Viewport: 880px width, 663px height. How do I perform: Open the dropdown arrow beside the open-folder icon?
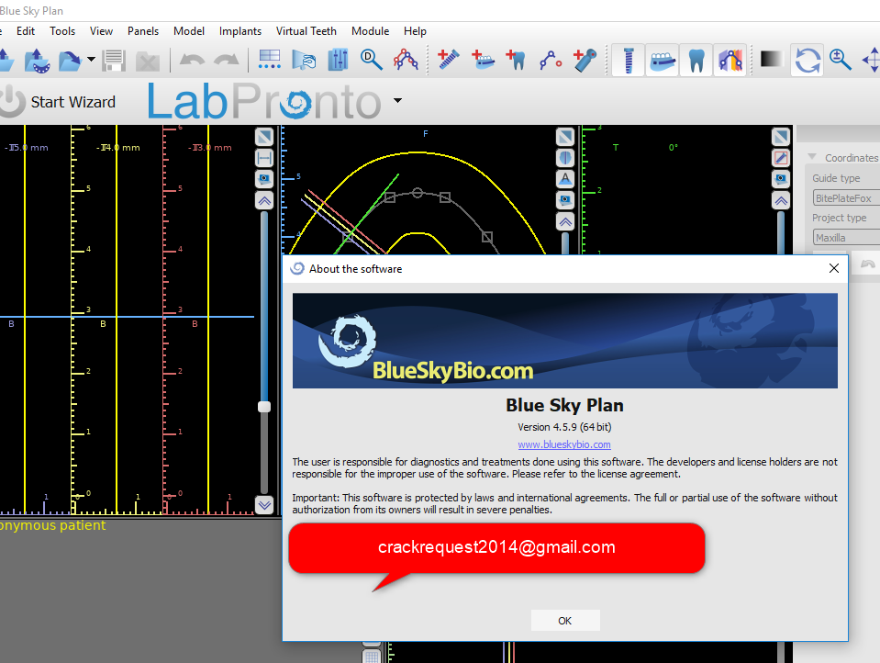point(91,62)
